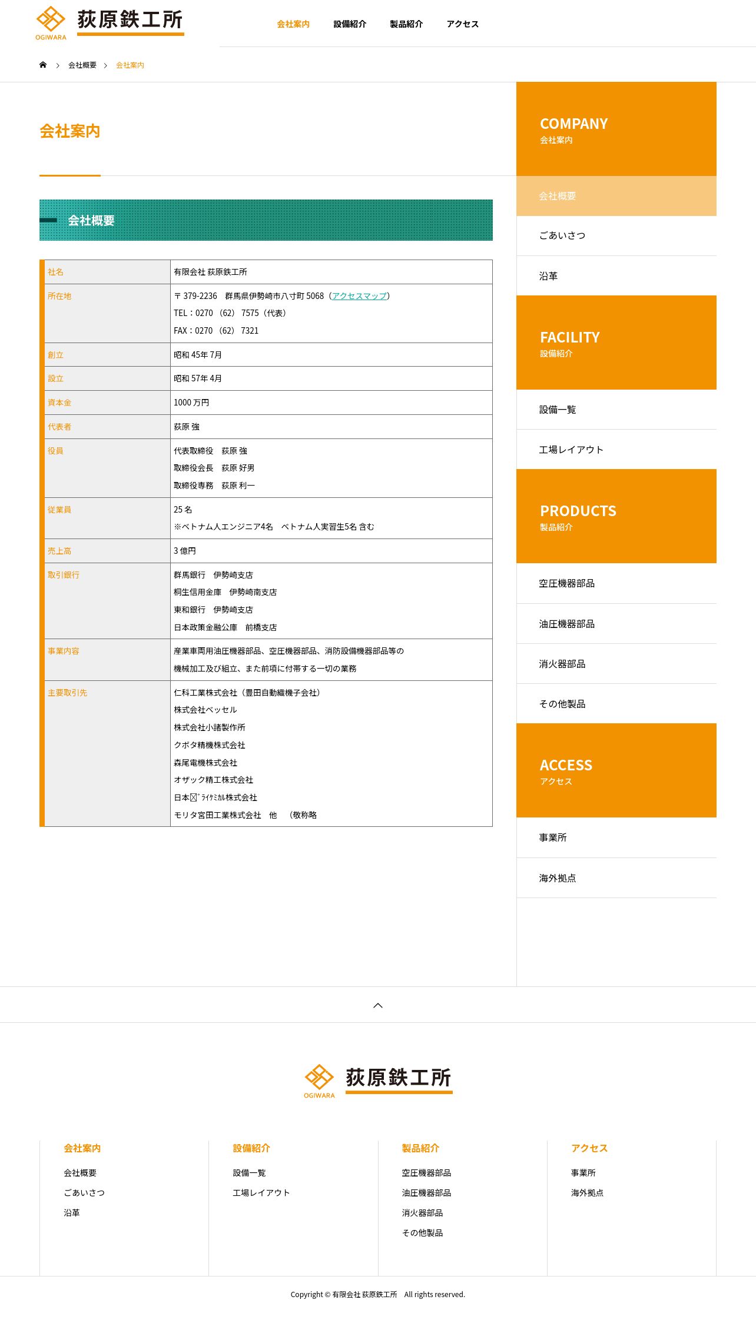Screen dimensions: 756x1323
Task: Click the copyright text in footer
Action: [x=378, y=1294]
